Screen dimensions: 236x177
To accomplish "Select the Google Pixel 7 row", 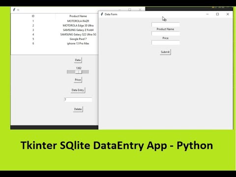I will coord(55,39).
